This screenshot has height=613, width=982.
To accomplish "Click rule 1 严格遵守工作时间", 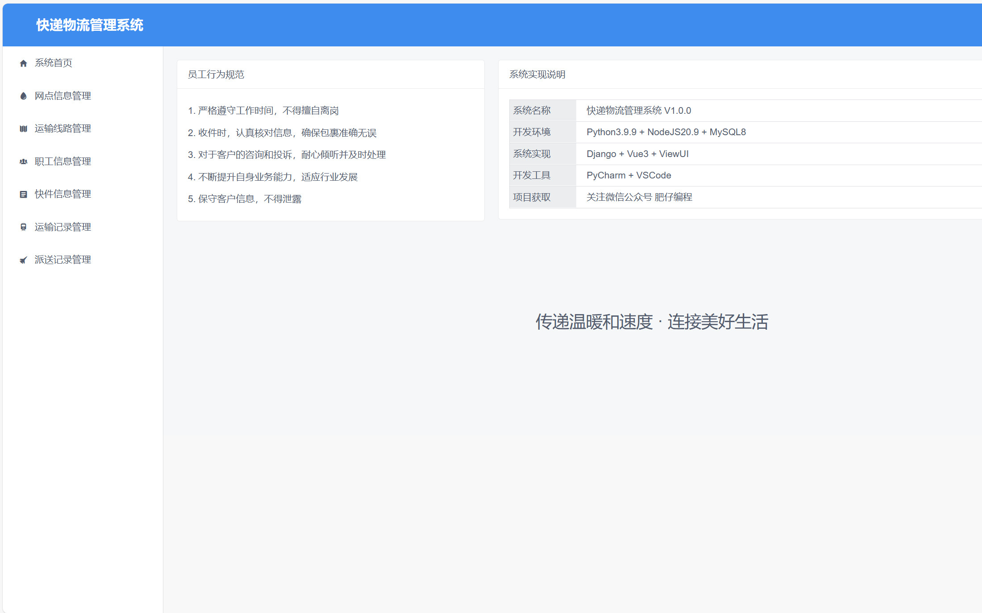I will tap(263, 111).
